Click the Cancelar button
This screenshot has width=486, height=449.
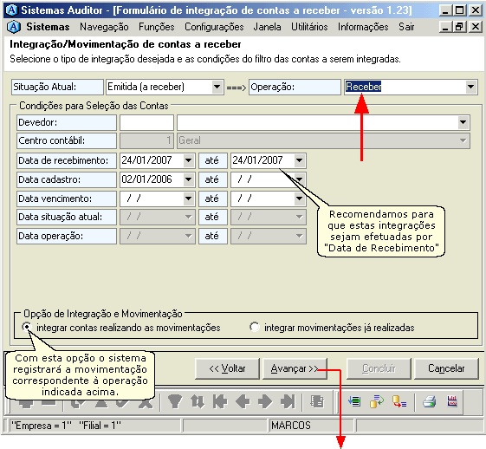pos(446,368)
